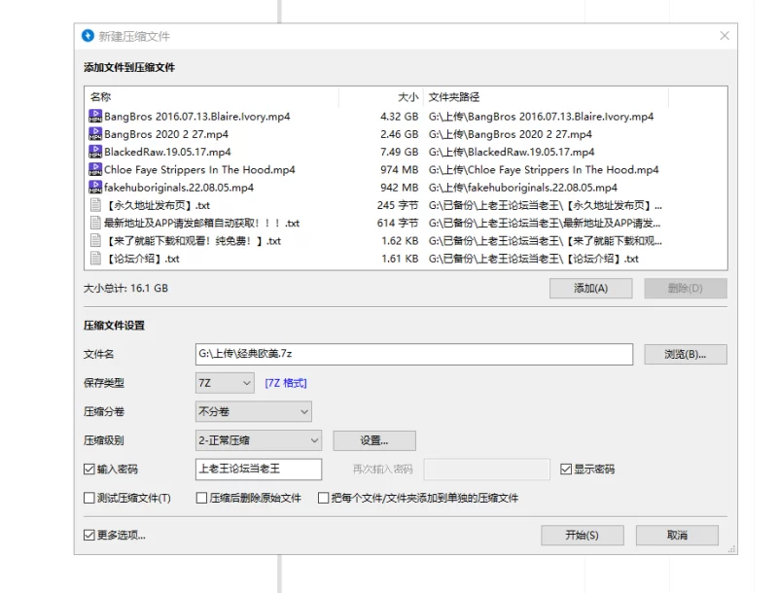The height and width of the screenshot is (593, 778).
Task: Sort list by 名称 column header
Action: 212,96
